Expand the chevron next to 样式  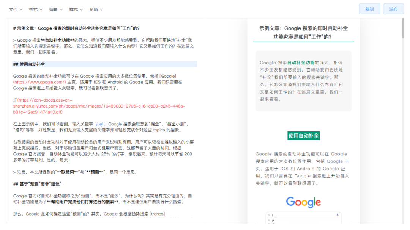coord(81,9)
